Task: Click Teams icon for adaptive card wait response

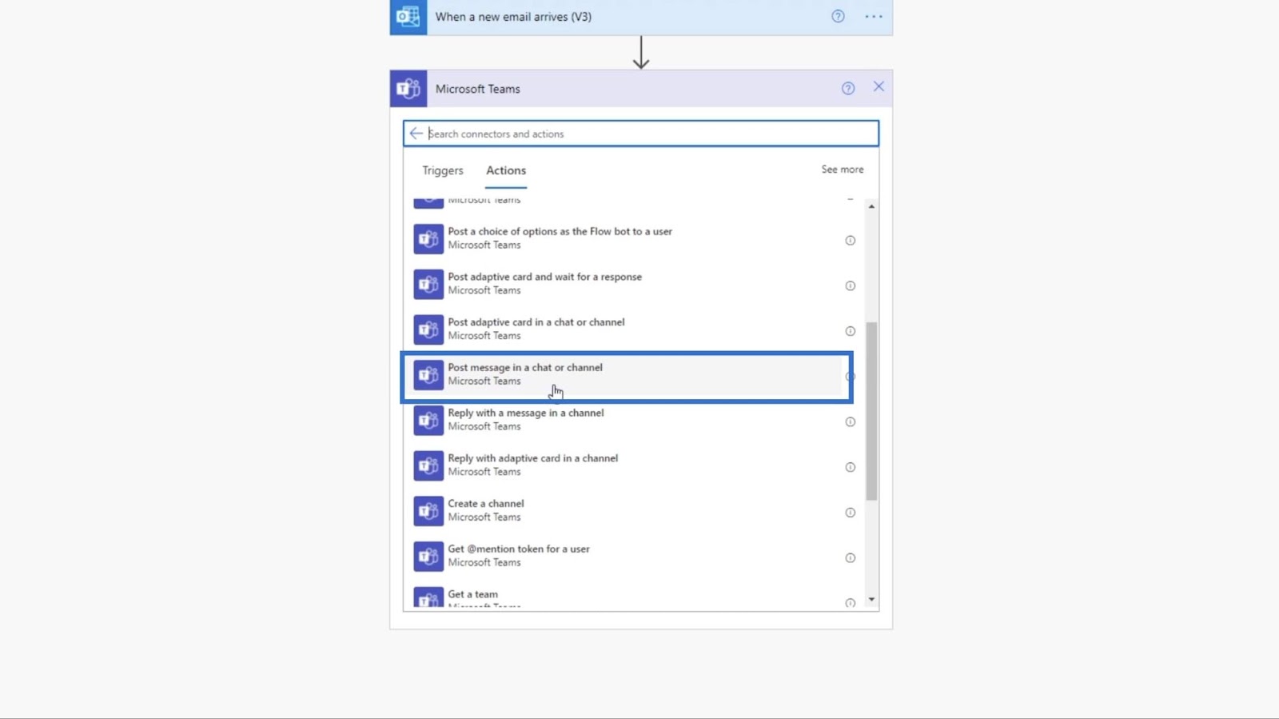Action: point(428,284)
